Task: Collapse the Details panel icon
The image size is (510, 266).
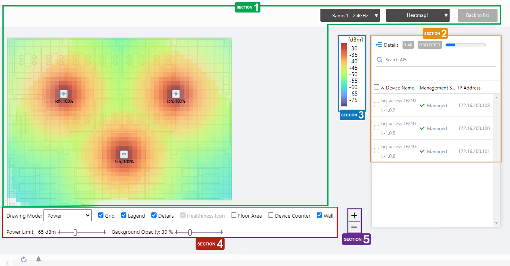Action: [x=379, y=45]
